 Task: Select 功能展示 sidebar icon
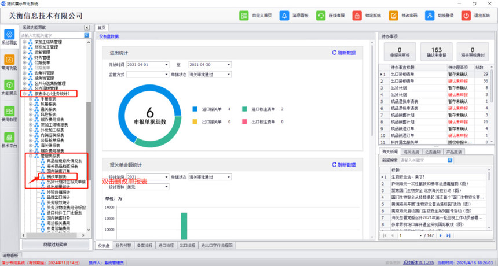(9, 85)
